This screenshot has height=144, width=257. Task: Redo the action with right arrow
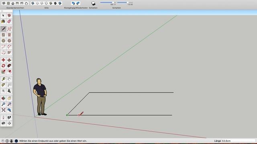coord(78,3)
